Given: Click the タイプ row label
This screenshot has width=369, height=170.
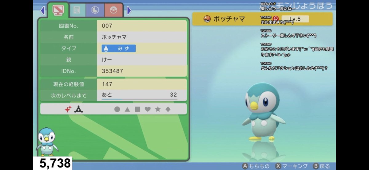Looking at the screenshot, I should tap(69, 48).
